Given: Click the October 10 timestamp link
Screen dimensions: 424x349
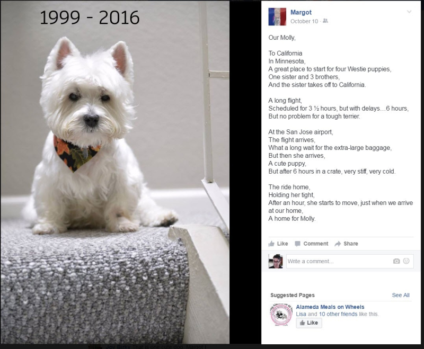Looking at the screenshot, I should [x=304, y=21].
